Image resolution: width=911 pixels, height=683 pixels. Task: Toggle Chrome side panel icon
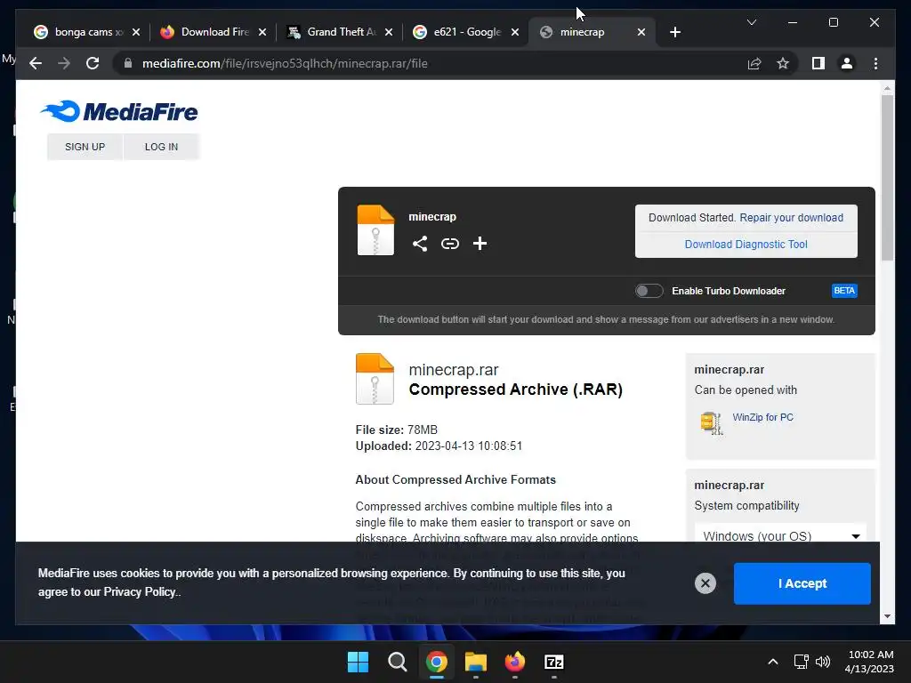pyautogui.click(x=818, y=63)
